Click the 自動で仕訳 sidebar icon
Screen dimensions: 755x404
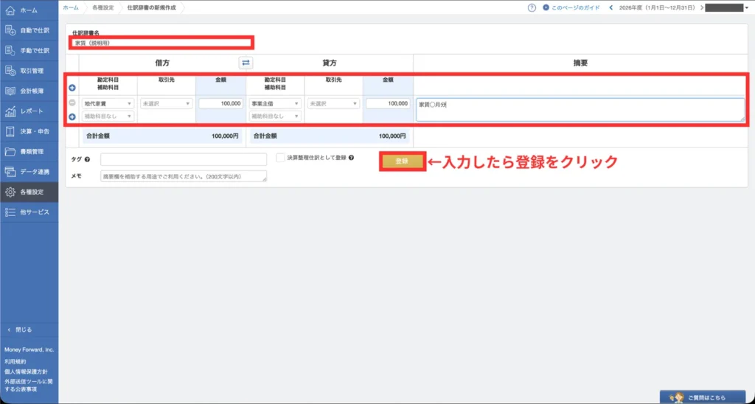pyautogui.click(x=10, y=30)
